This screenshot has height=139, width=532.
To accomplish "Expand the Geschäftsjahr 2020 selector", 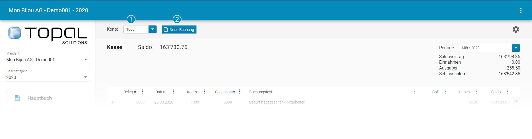I will (x=86, y=77).
